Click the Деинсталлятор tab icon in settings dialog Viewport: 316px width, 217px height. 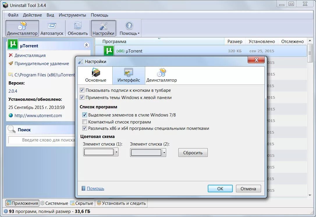point(161,72)
